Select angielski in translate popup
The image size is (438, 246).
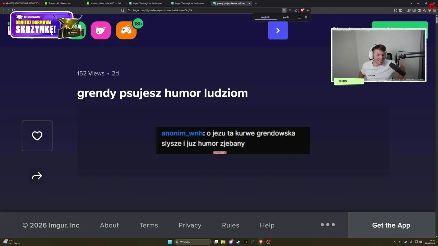(x=266, y=17)
